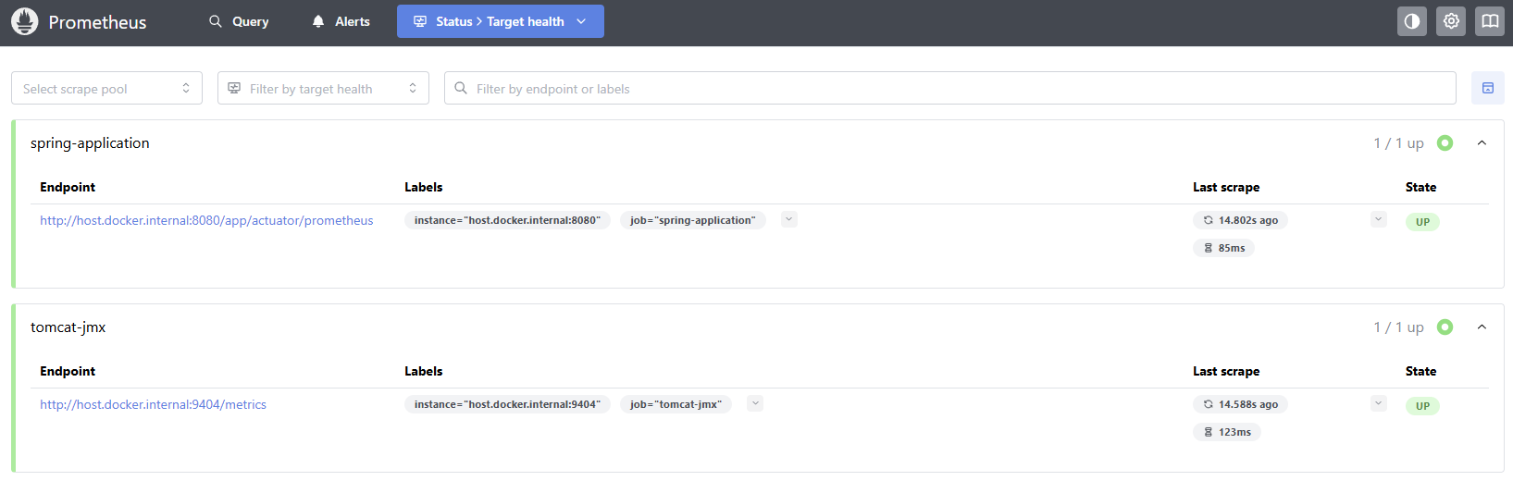
Task: Open the settings gear icon
Action: click(1451, 21)
